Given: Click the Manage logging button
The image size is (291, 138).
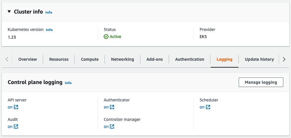Looking at the screenshot, I should pyautogui.click(x=261, y=82).
